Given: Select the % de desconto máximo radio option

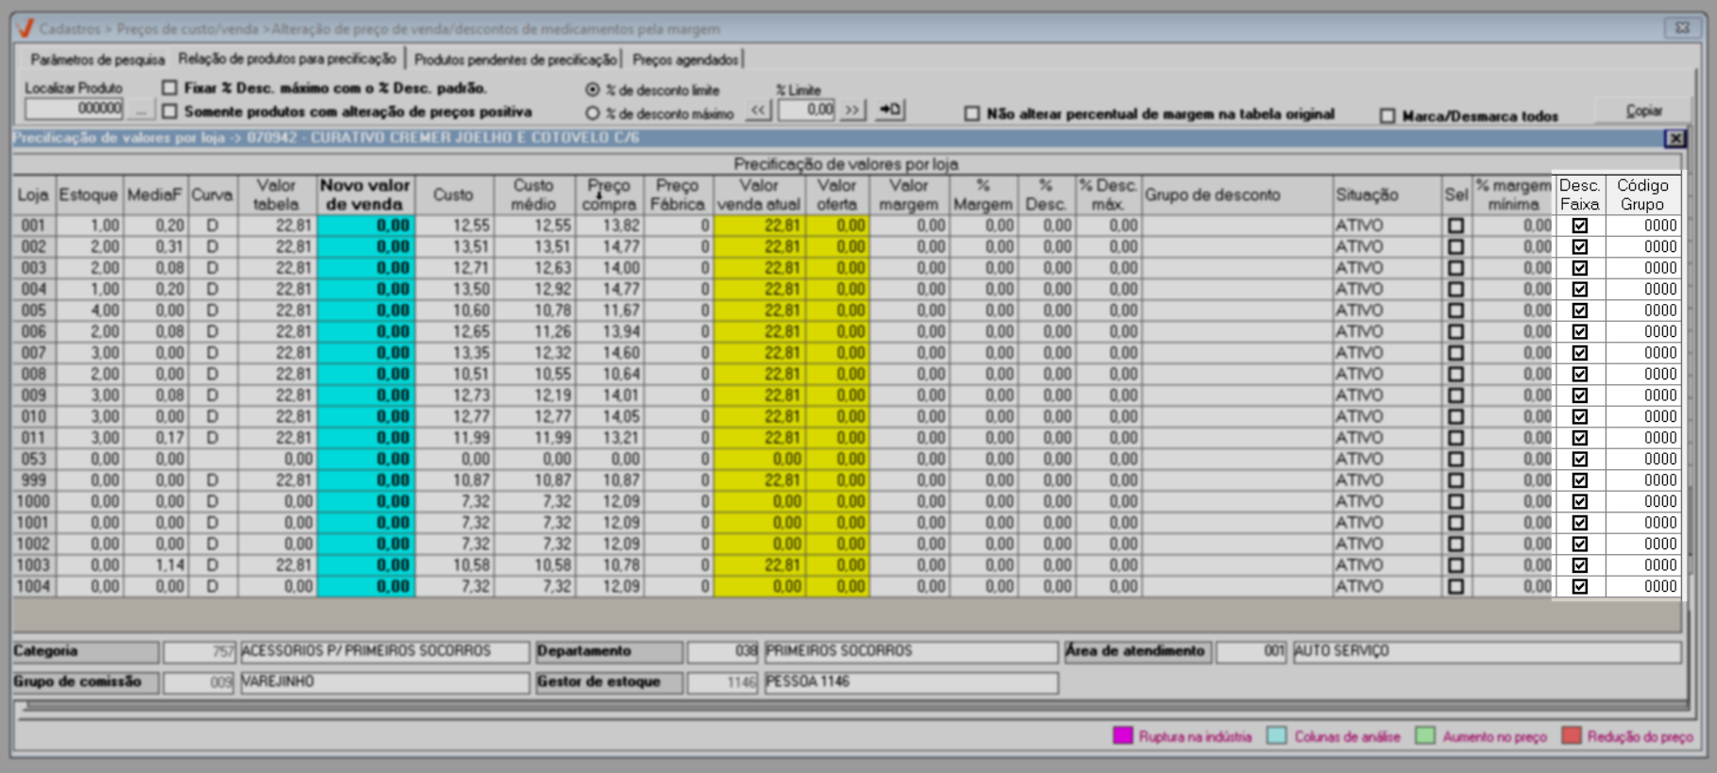Looking at the screenshot, I should click(x=592, y=113).
